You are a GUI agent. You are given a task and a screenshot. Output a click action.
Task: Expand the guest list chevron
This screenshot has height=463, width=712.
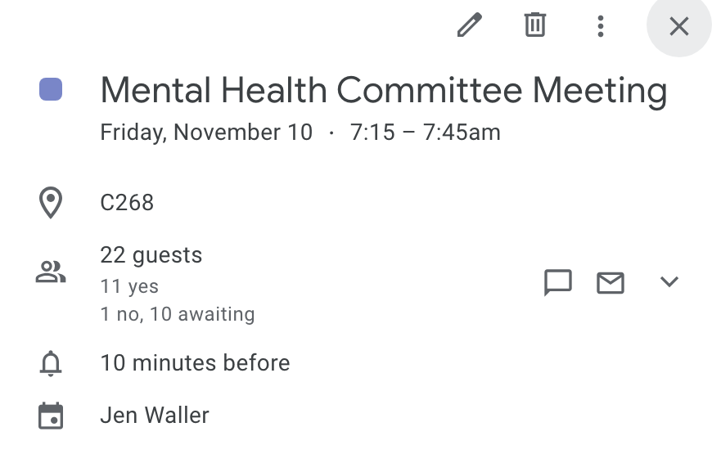(x=669, y=282)
